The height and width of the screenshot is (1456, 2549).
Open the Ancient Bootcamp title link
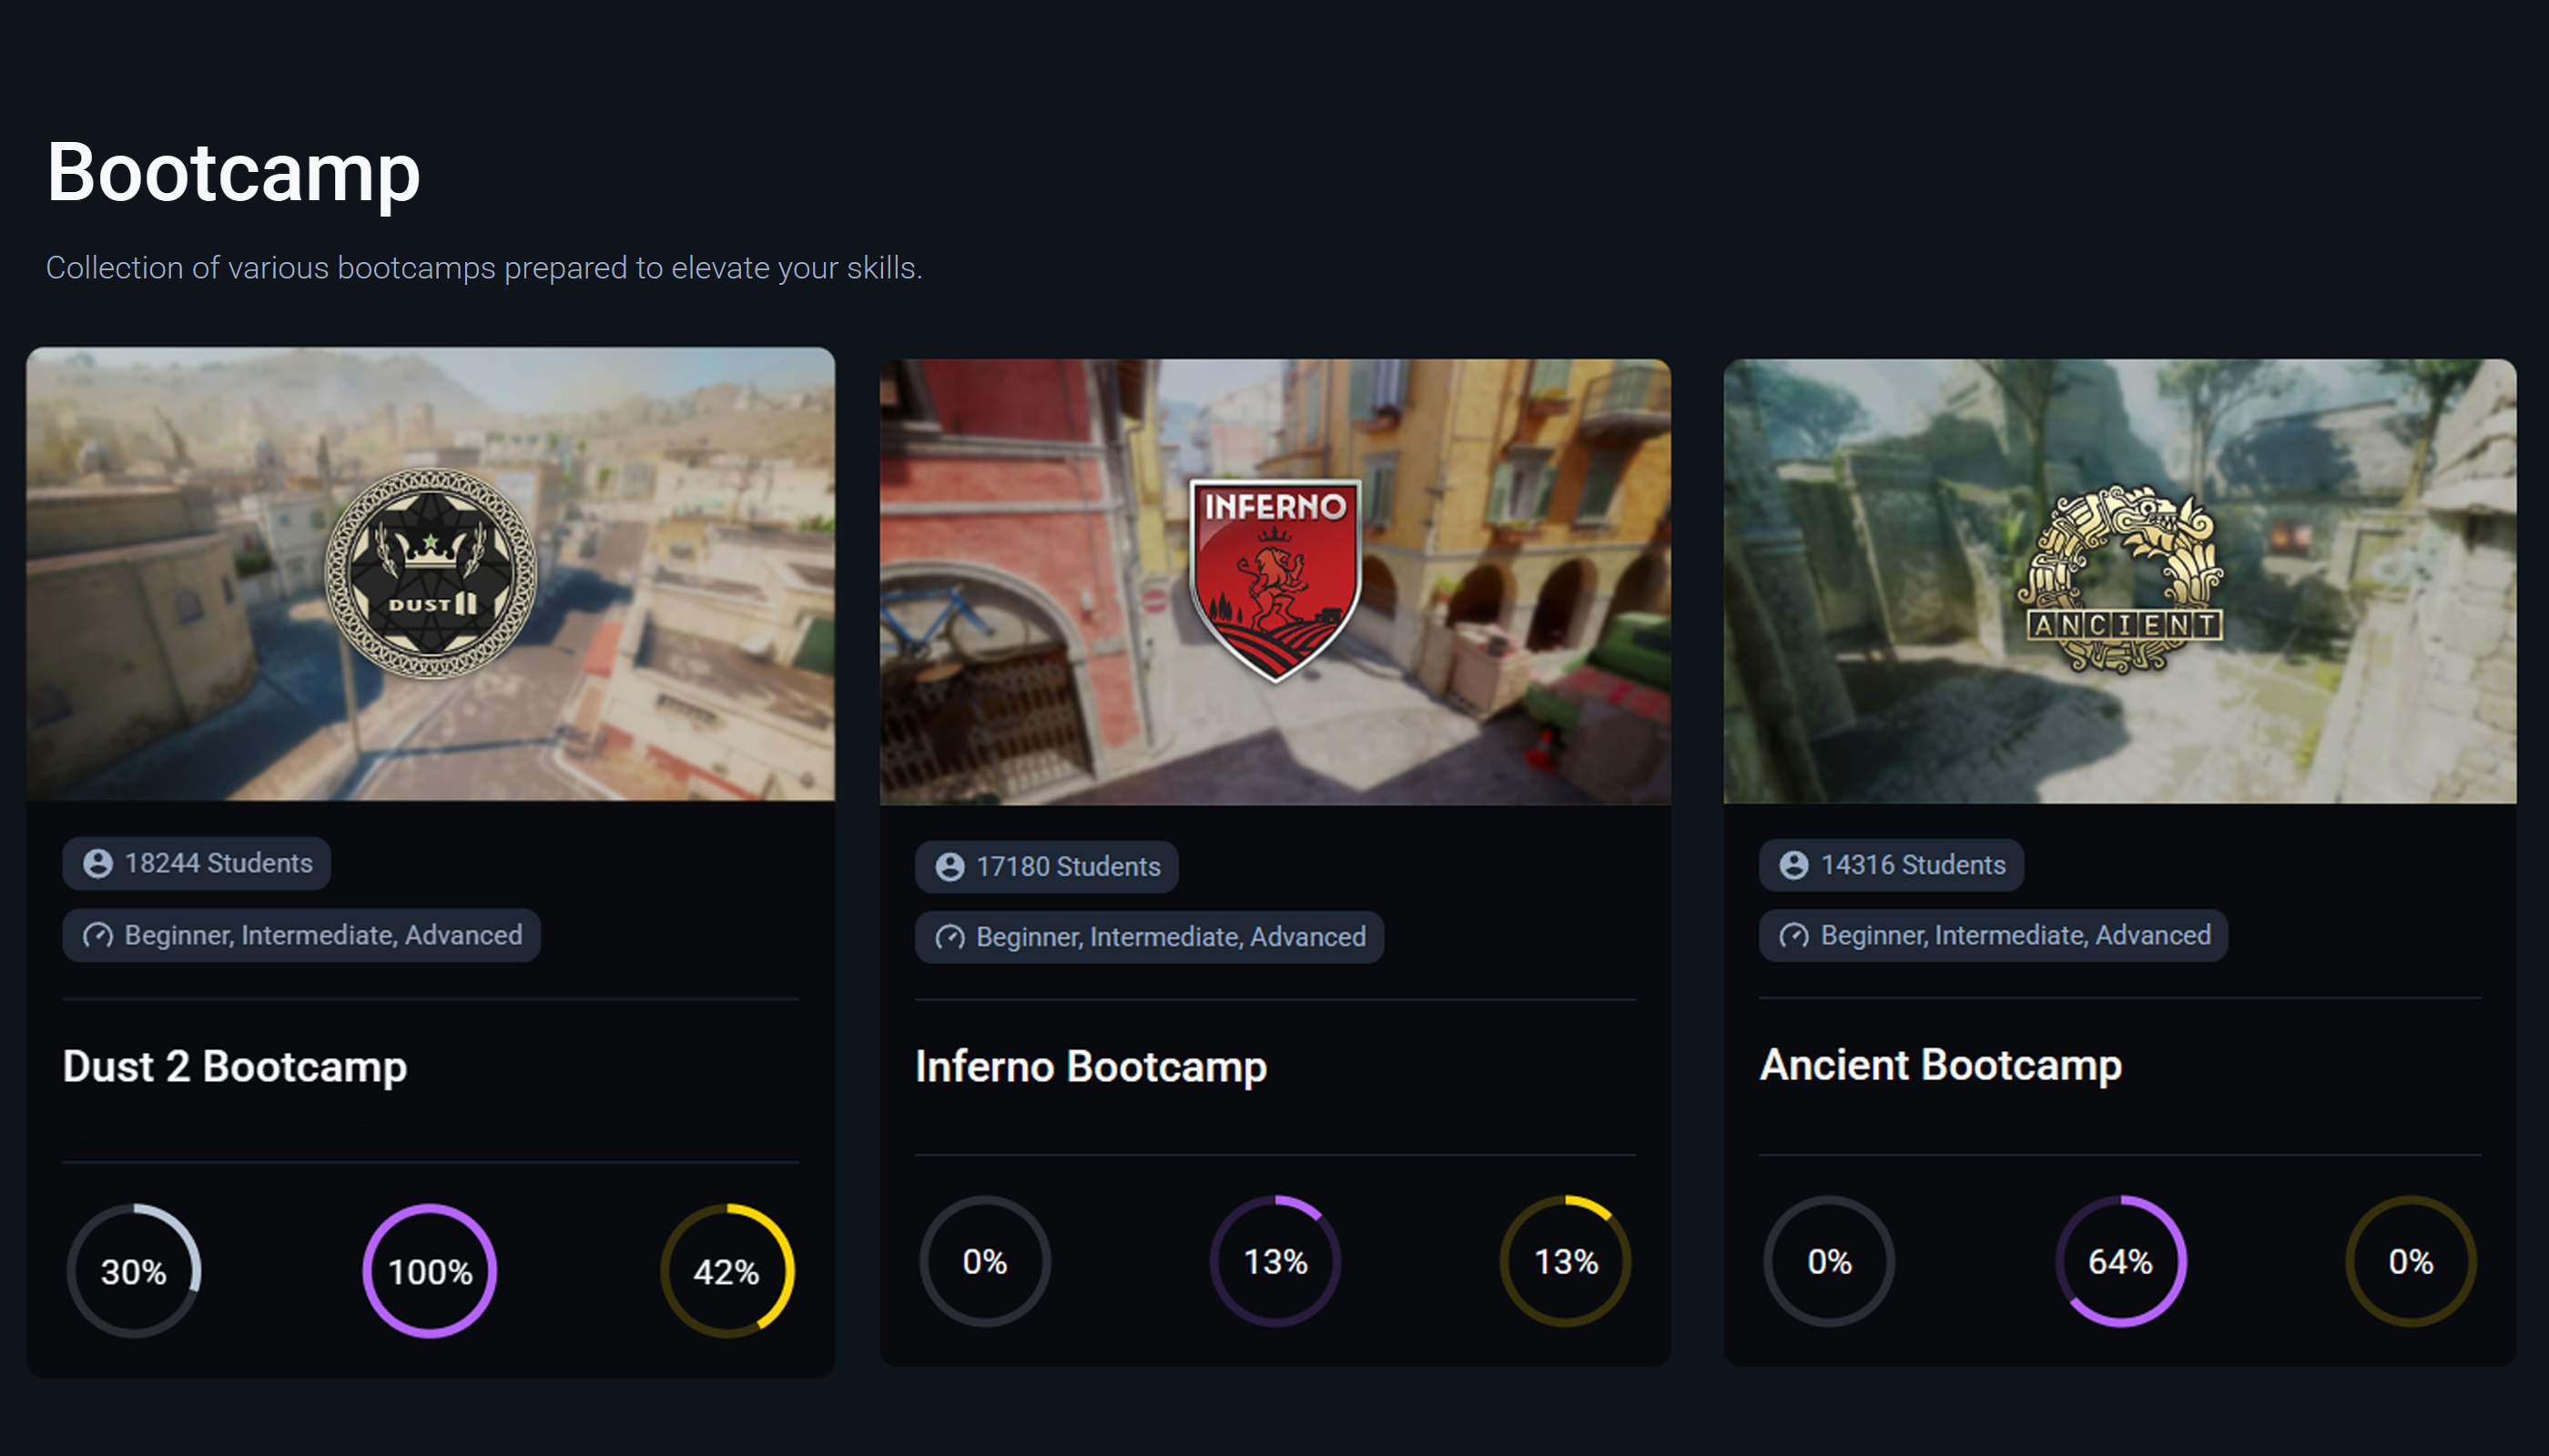pyautogui.click(x=1940, y=1064)
